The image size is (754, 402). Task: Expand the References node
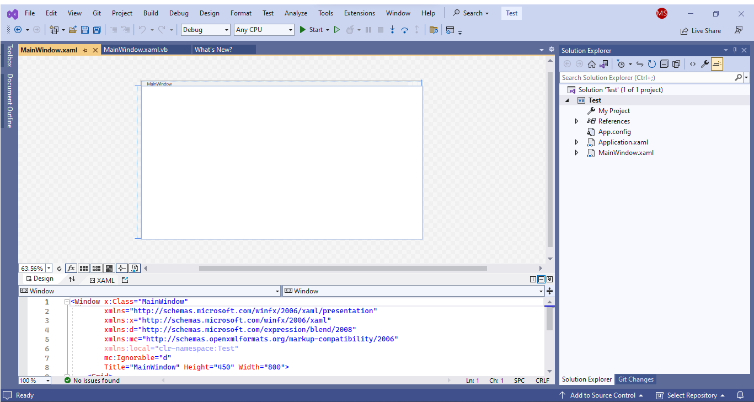point(577,121)
